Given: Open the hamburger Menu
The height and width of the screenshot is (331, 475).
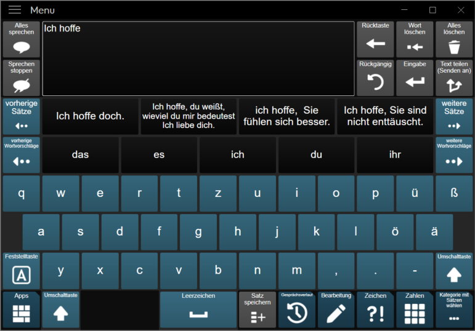Looking at the screenshot, I should point(15,10).
